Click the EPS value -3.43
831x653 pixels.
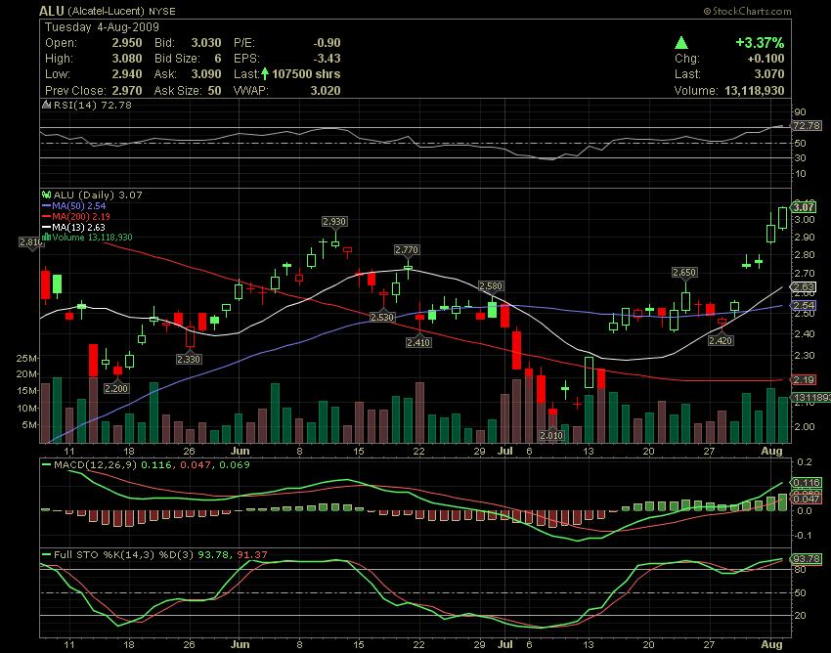[327, 59]
